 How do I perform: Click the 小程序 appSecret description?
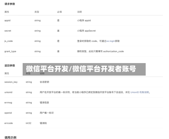(x=87, y=31)
